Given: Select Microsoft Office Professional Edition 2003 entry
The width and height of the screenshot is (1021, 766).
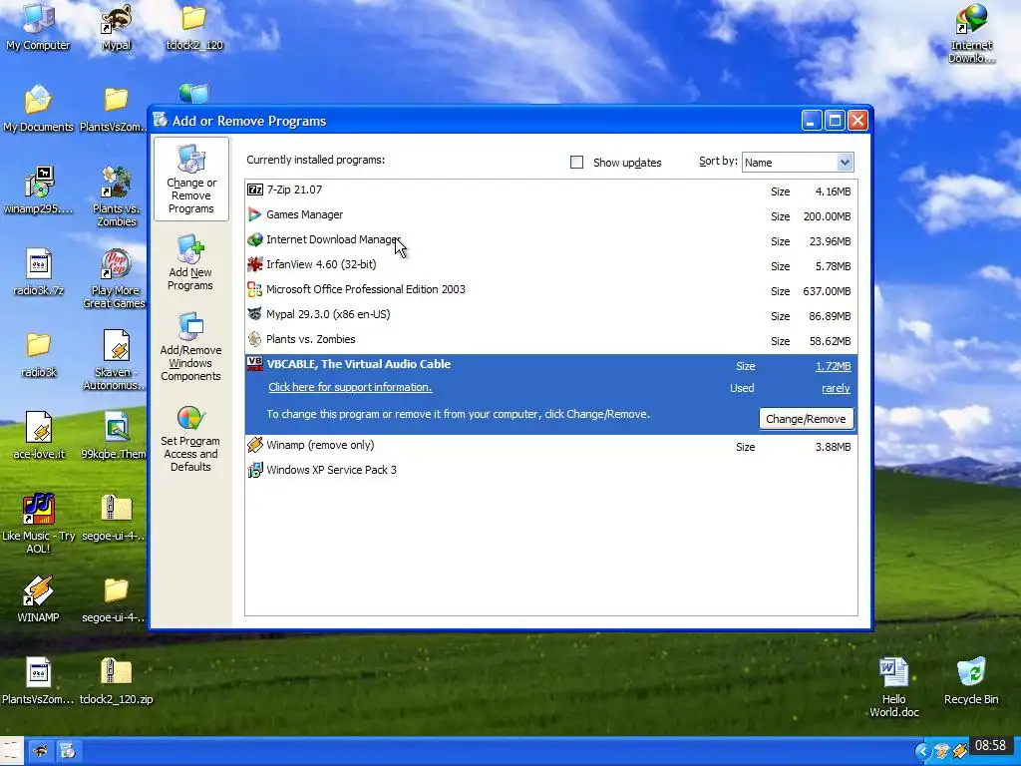Looking at the screenshot, I should click(550, 290).
